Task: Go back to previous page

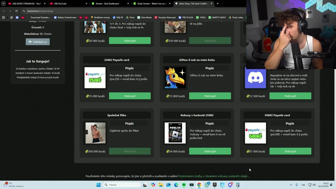Action: click(x=4, y=11)
